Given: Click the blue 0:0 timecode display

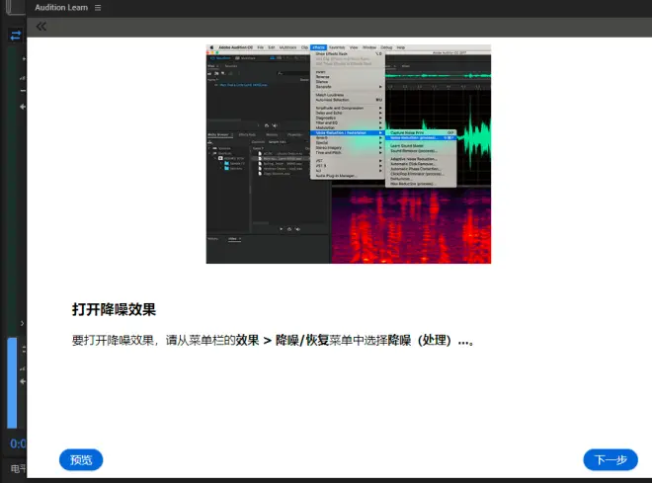Looking at the screenshot, I should [x=18, y=443].
